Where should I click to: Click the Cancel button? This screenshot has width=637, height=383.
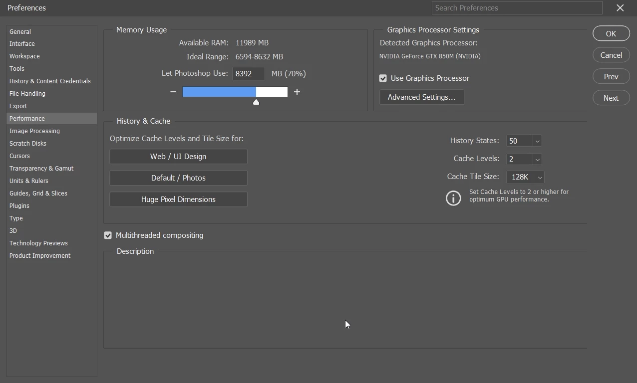[x=611, y=55]
